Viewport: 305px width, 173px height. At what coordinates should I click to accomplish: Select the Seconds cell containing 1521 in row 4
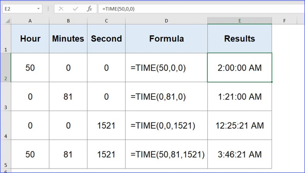pyautogui.click(x=106, y=126)
